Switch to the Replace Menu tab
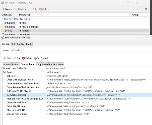Viewport: 152px width, 125px height. (x=56, y=64)
